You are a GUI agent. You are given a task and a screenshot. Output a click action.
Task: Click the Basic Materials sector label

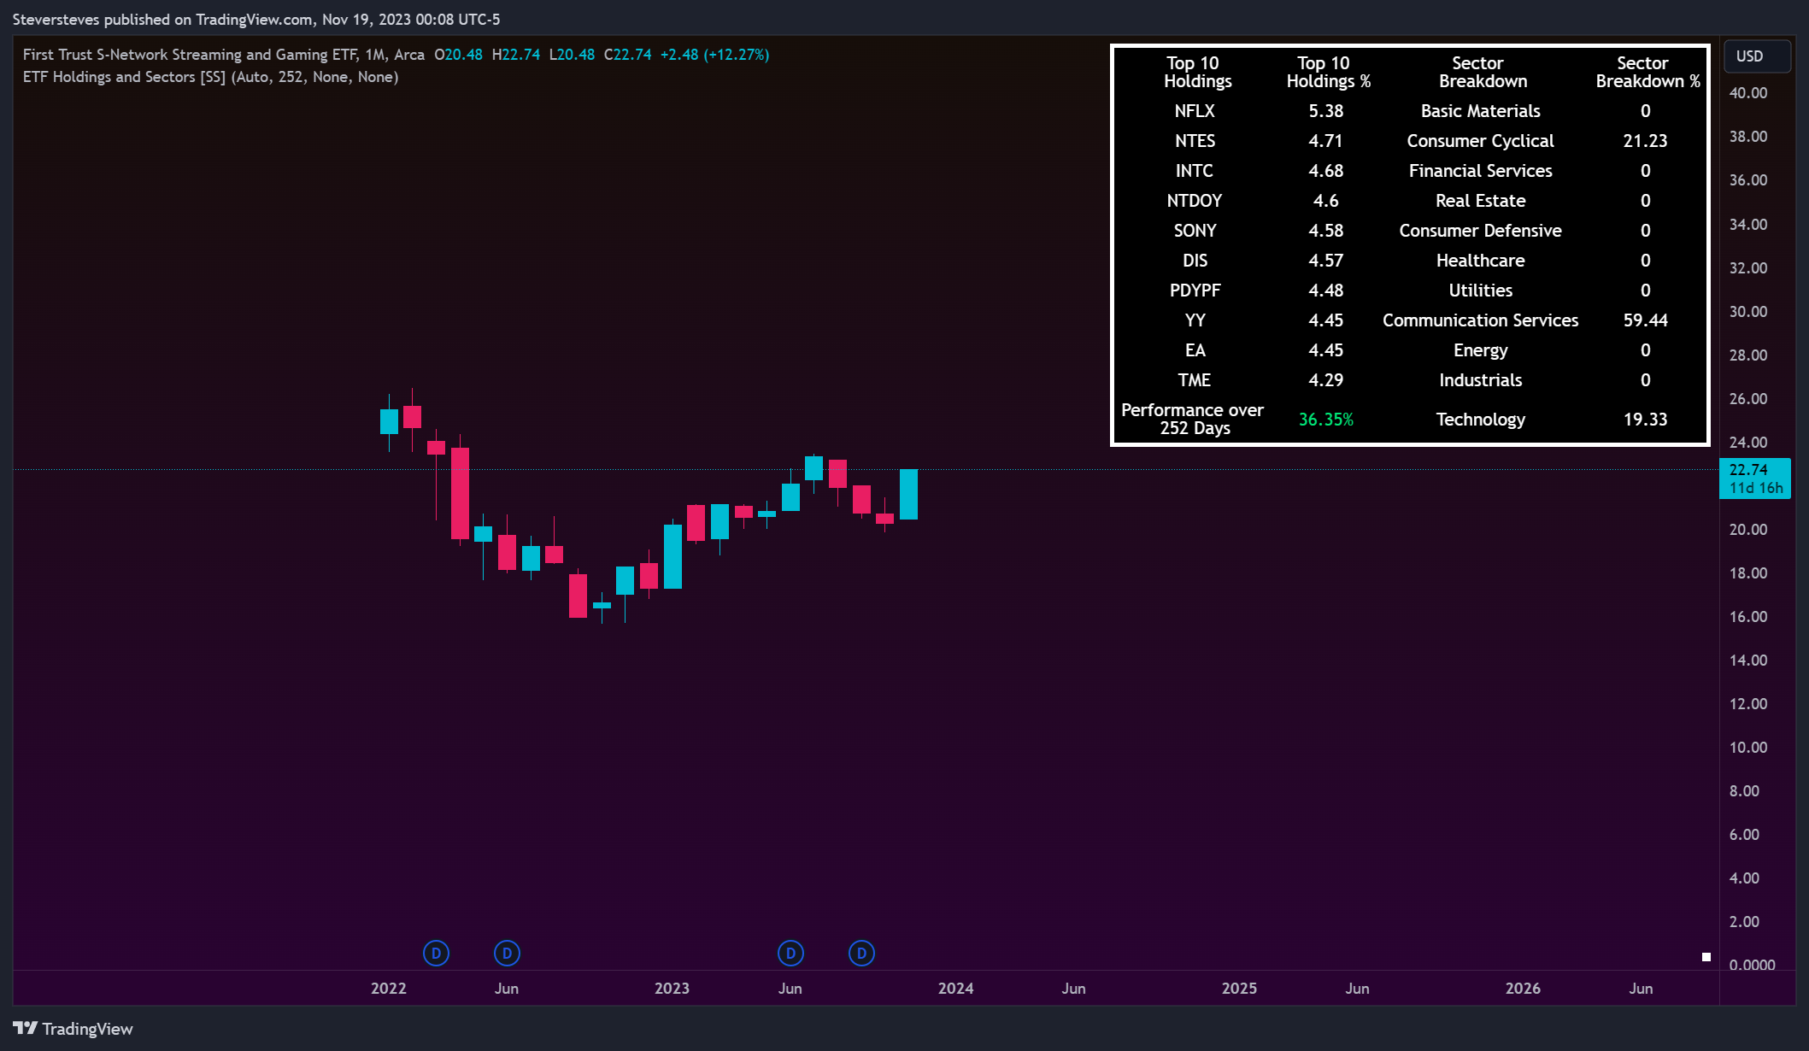coord(1480,111)
